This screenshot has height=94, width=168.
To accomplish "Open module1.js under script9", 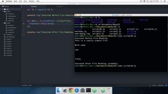I will [11, 30].
